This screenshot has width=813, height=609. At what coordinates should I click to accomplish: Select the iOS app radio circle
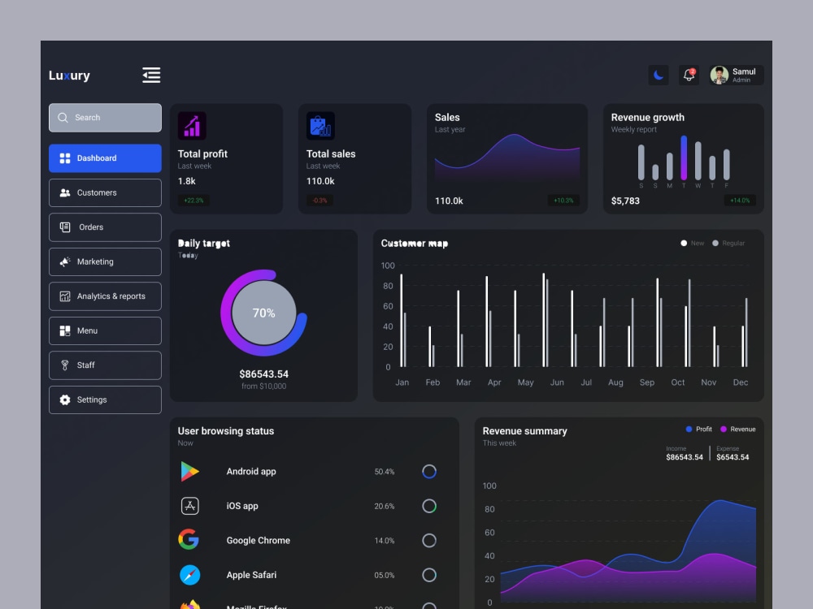click(x=429, y=506)
